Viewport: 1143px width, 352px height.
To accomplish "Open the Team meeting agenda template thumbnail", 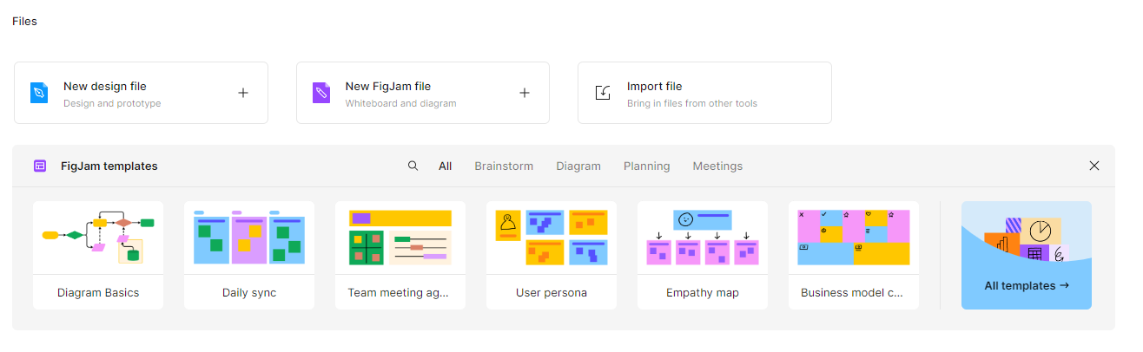I will [x=400, y=238].
